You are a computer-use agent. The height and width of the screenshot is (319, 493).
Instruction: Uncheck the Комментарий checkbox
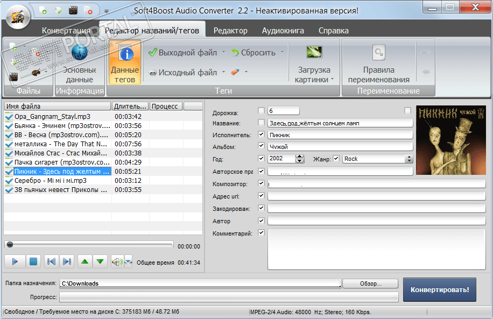coord(261,232)
